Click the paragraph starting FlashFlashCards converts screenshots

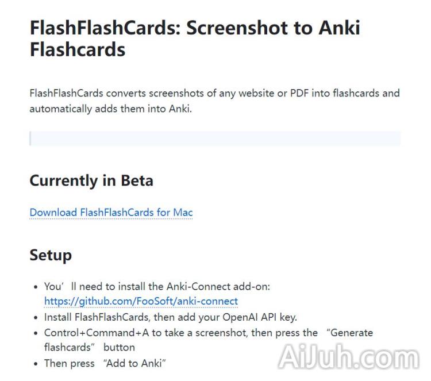[214, 93]
